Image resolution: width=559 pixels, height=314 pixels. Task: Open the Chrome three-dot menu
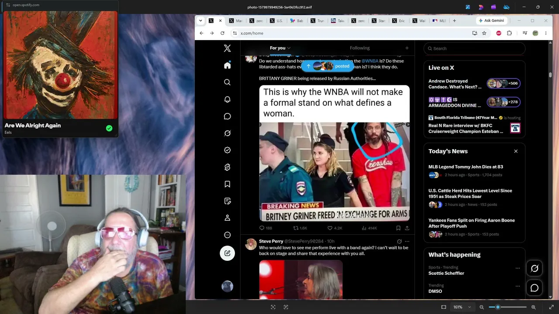(545, 33)
